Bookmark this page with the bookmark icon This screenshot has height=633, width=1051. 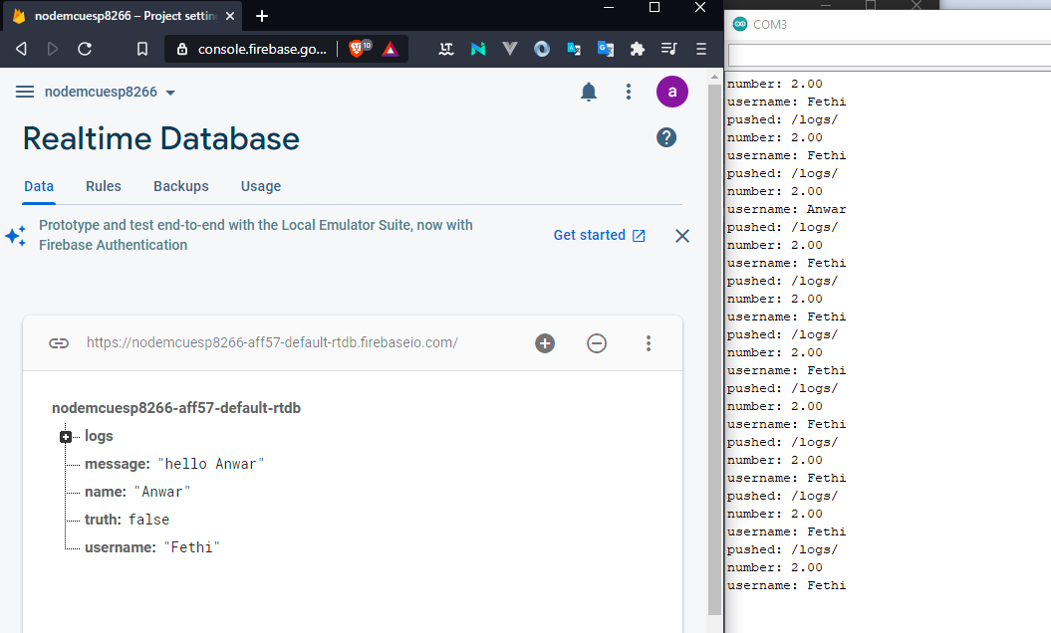pos(142,49)
